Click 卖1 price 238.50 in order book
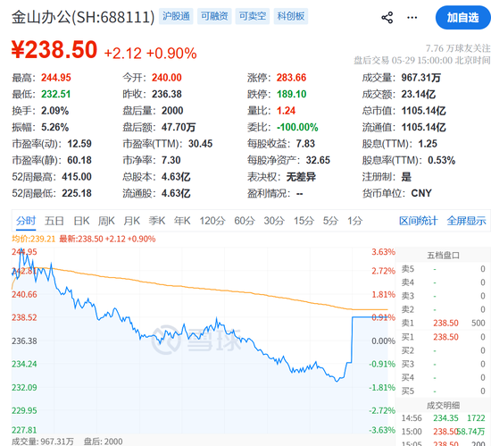Image resolution: width=491 pixels, height=446 pixels. coord(445,324)
